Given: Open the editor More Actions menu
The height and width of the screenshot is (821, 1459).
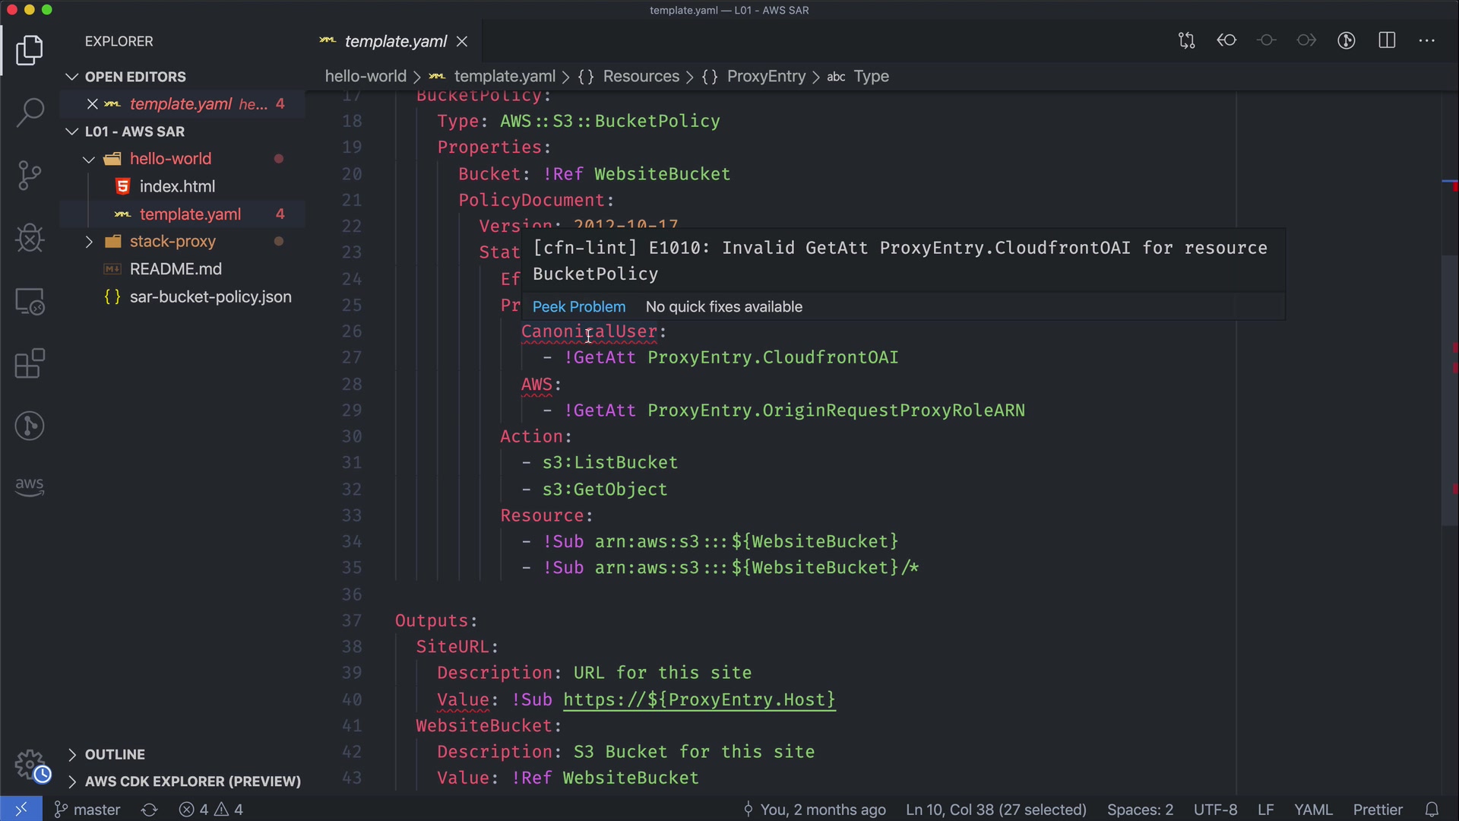Looking at the screenshot, I should pyautogui.click(x=1426, y=41).
